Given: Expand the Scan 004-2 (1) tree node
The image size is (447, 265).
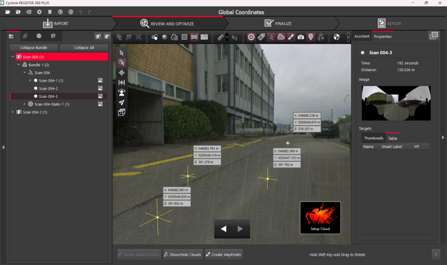Looking at the screenshot, I should [x=13, y=112].
